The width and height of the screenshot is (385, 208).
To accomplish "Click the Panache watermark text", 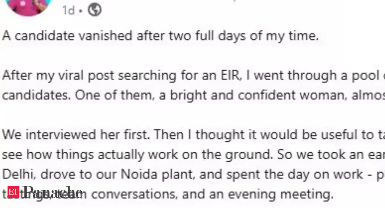I will (x=52, y=192).
